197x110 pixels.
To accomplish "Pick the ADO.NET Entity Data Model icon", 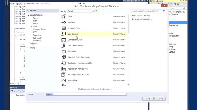I will click(x=63, y=57).
